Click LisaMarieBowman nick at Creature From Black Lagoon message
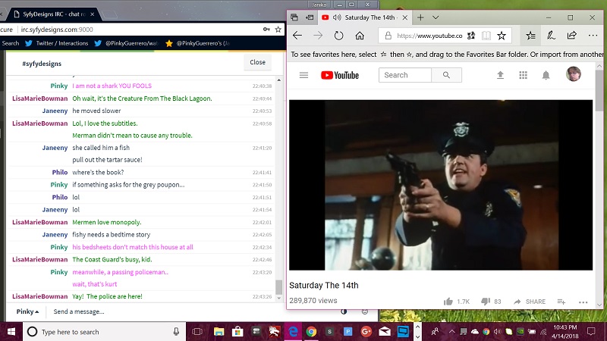Screen dimensions: 607x341 tap(40, 99)
